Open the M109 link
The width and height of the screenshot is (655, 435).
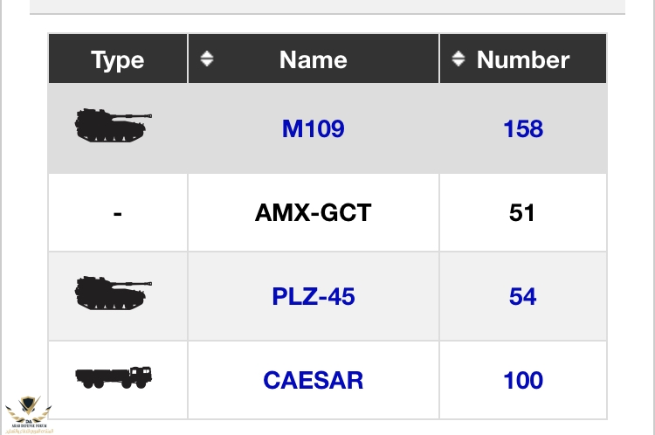point(313,128)
